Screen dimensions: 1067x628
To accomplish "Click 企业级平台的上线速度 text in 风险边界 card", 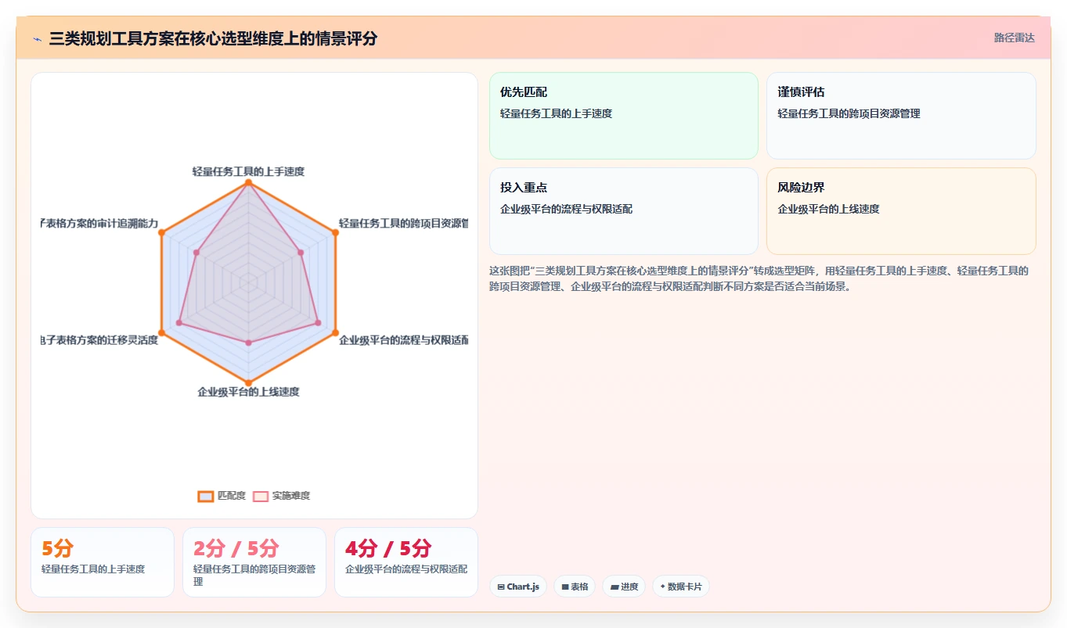I will coord(828,209).
